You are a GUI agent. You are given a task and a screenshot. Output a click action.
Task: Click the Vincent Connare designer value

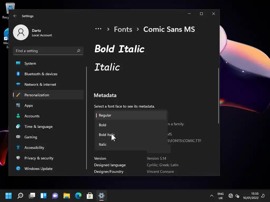click(160, 171)
